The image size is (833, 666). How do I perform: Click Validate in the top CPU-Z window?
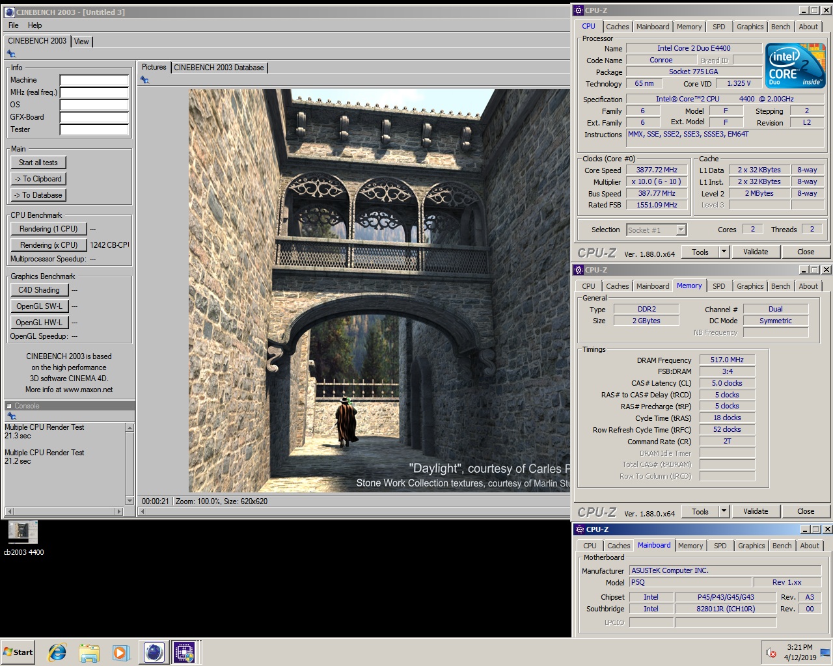pos(755,252)
